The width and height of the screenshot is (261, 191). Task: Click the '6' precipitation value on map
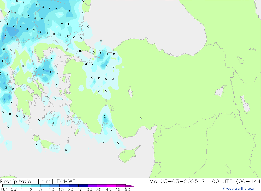click(4, 100)
